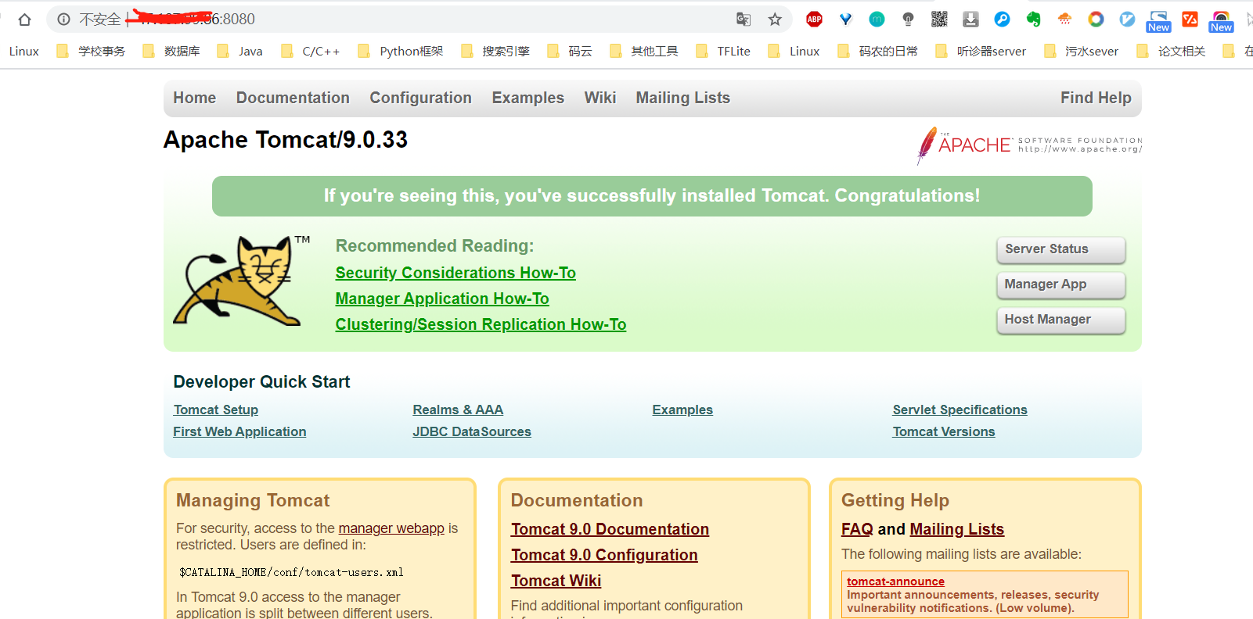The width and height of the screenshot is (1253, 619).
Task: Open Examples in the top nav bar
Action: click(527, 98)
